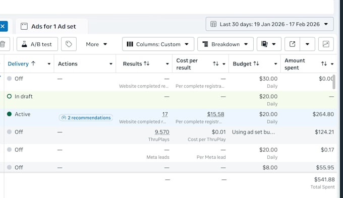
Task: Open Cost per result column options arrow
Action: (224, 64)
